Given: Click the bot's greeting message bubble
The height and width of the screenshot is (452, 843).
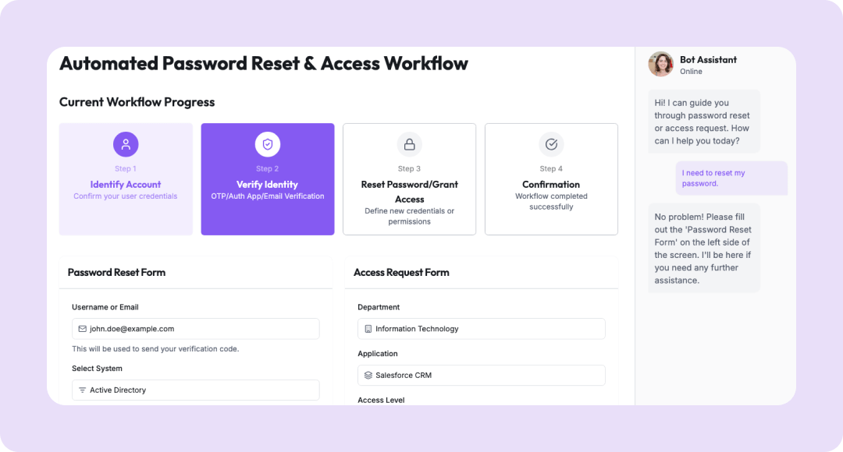Looking at the screenshot, I should (703, 122).
